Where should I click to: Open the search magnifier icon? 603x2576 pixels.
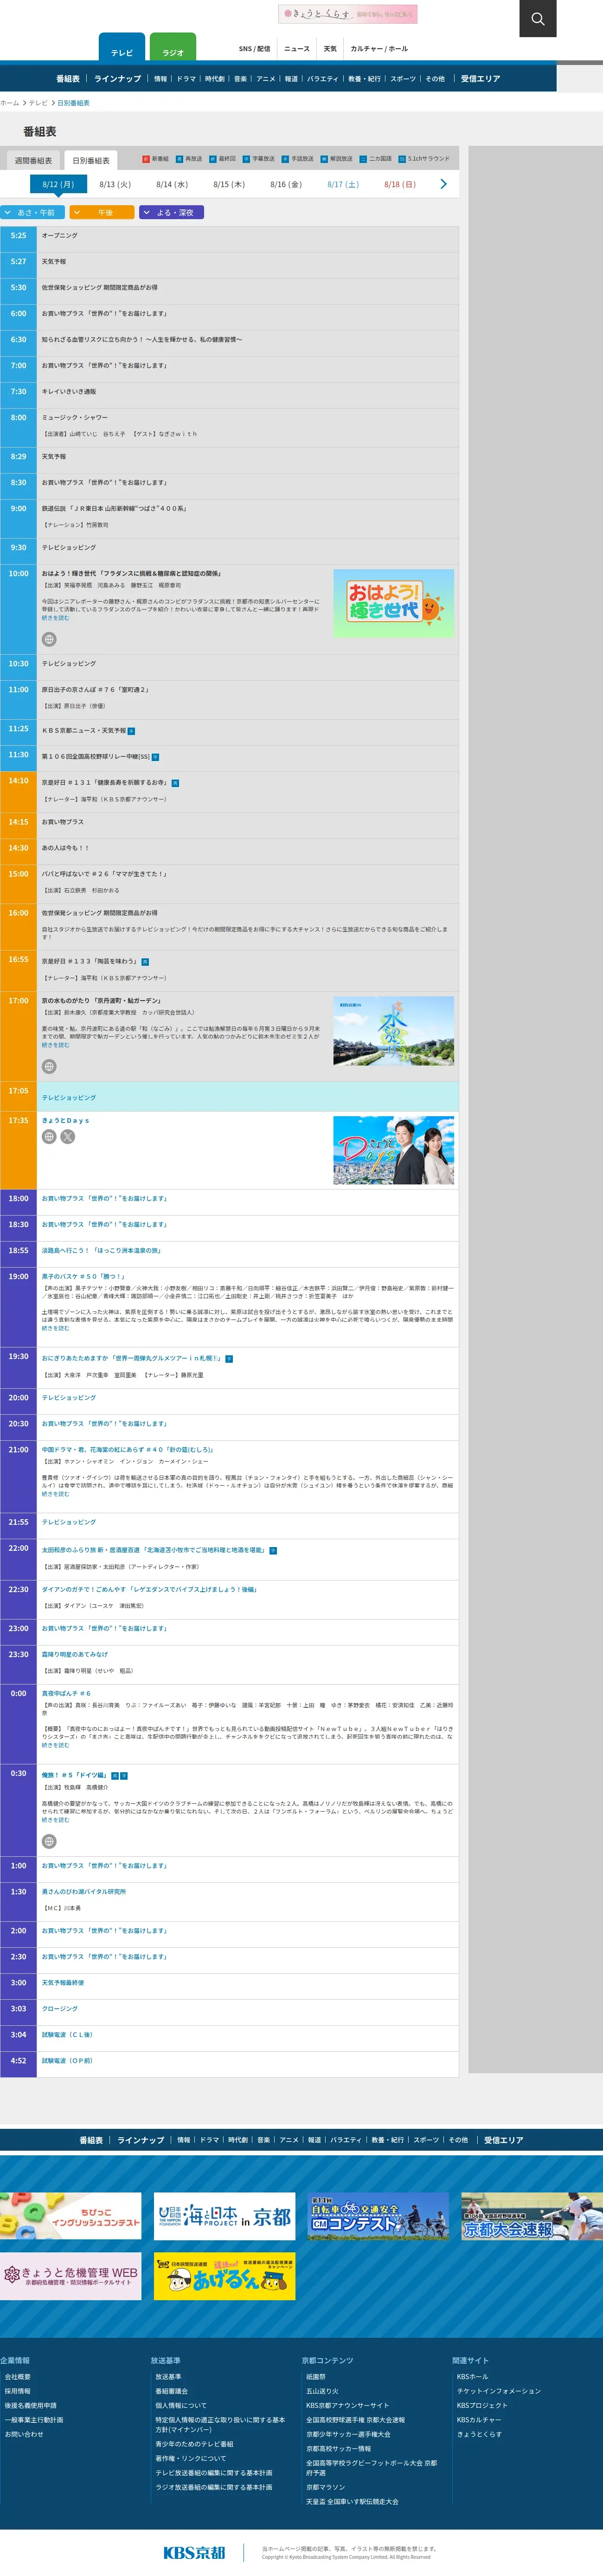(x=537, y=18)
